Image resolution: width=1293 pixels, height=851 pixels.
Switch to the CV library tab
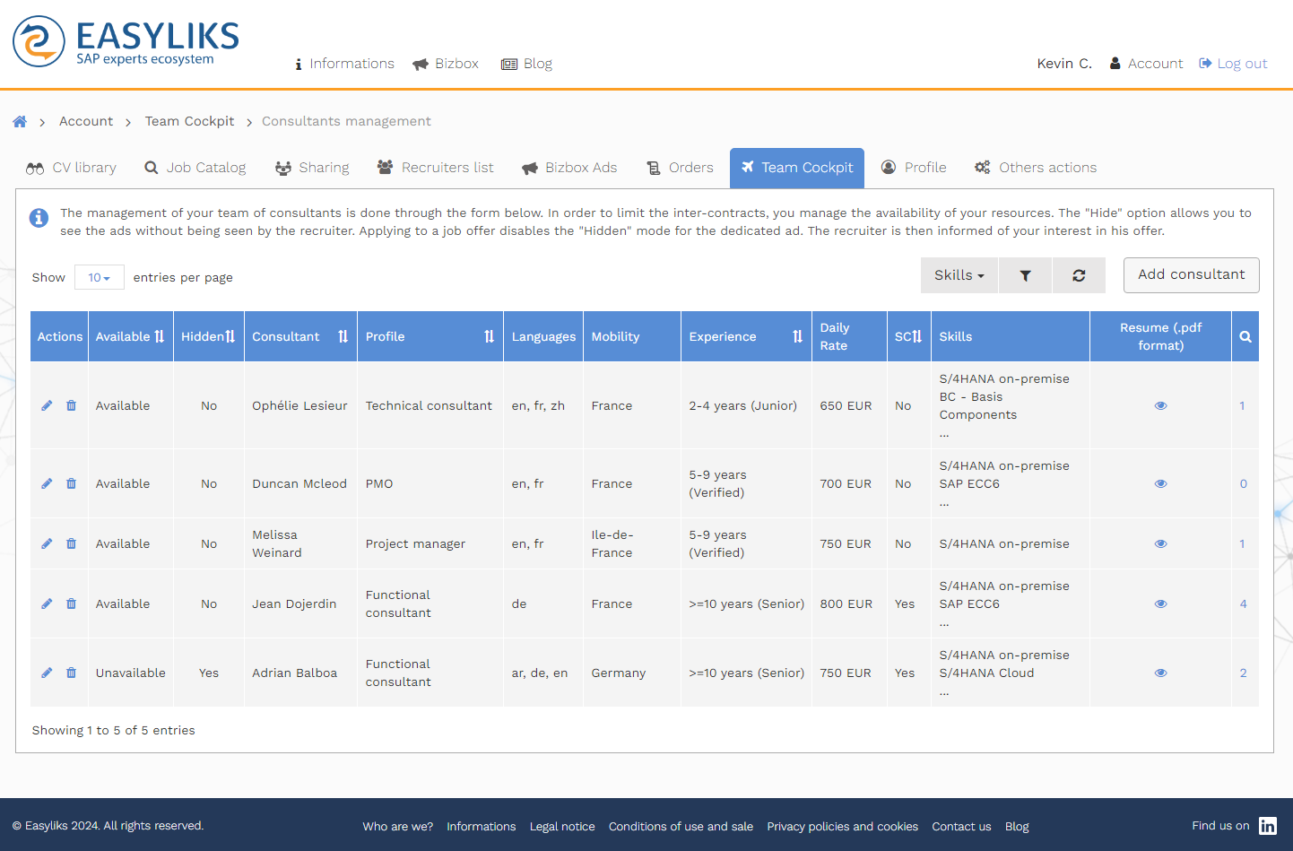click(x=72, y=168)
